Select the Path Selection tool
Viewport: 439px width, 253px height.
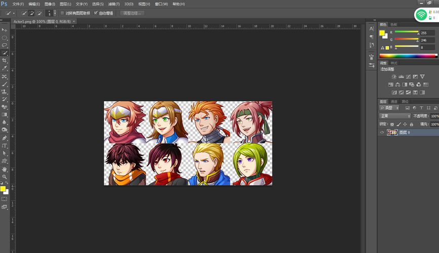pyautogui.click(x=4, y=153)
